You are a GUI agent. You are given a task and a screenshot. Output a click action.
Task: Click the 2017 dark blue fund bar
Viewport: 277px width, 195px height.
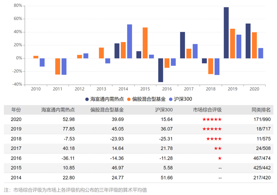click(x=182, y=45)
